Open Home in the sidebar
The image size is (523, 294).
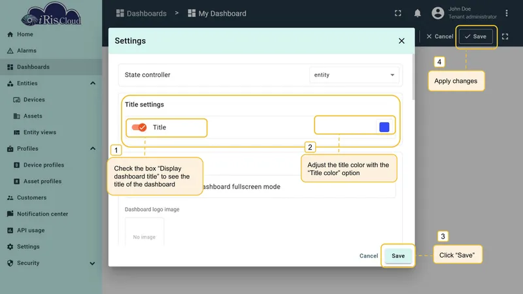[51, 35]
